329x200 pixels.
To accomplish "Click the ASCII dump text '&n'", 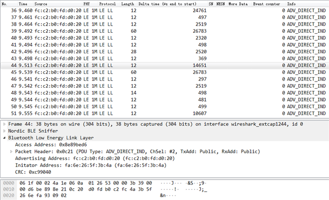I will 163,195.
